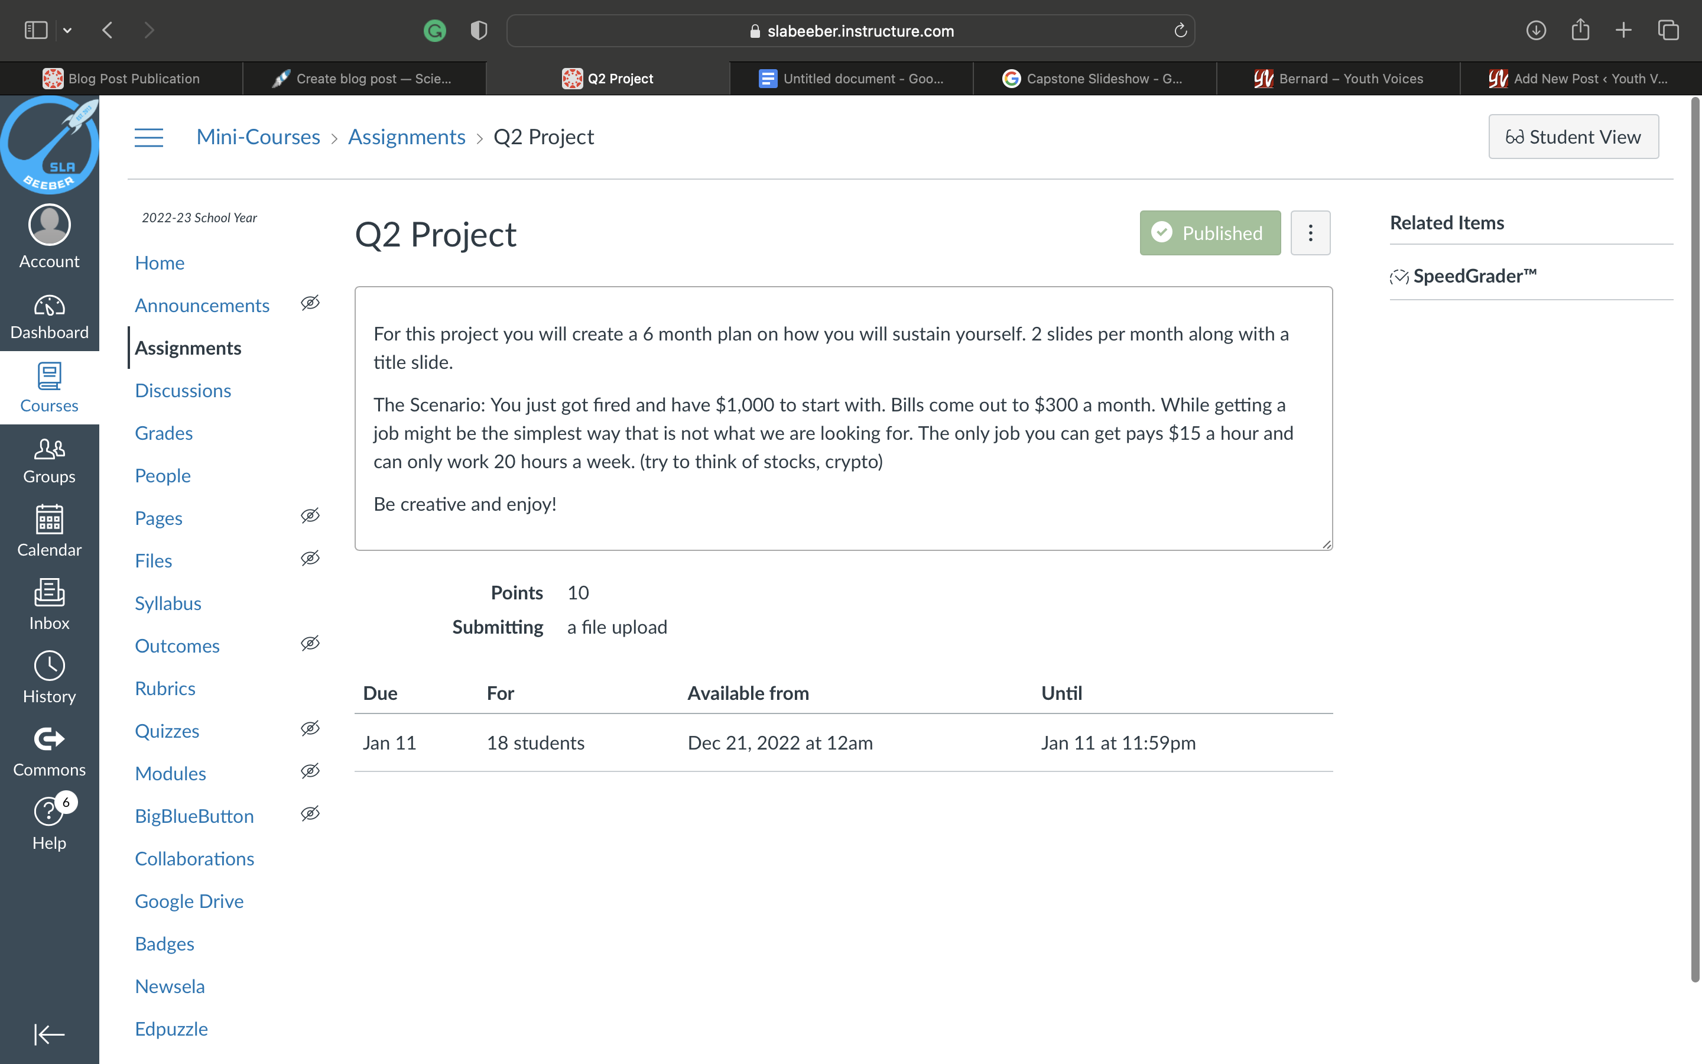Click the hidden eye icon beside Announcements
Viewport: 1702px width, 1064px height.
(310, 303)
